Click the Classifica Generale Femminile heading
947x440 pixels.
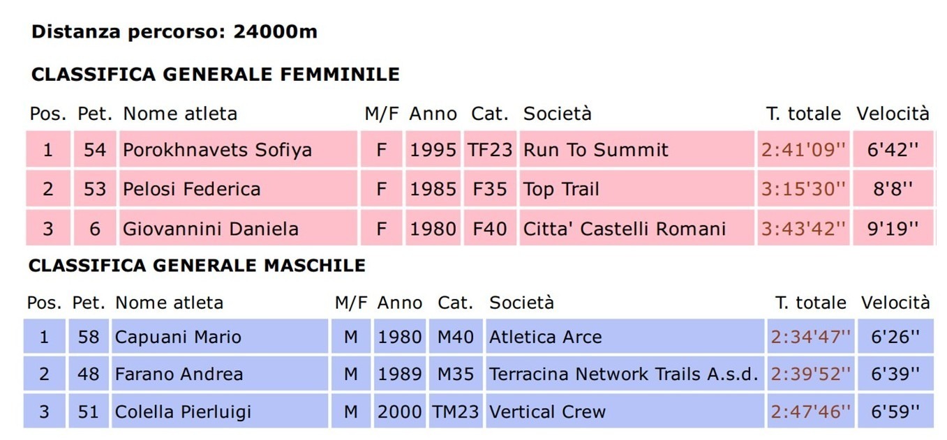(x=216, y=75)
